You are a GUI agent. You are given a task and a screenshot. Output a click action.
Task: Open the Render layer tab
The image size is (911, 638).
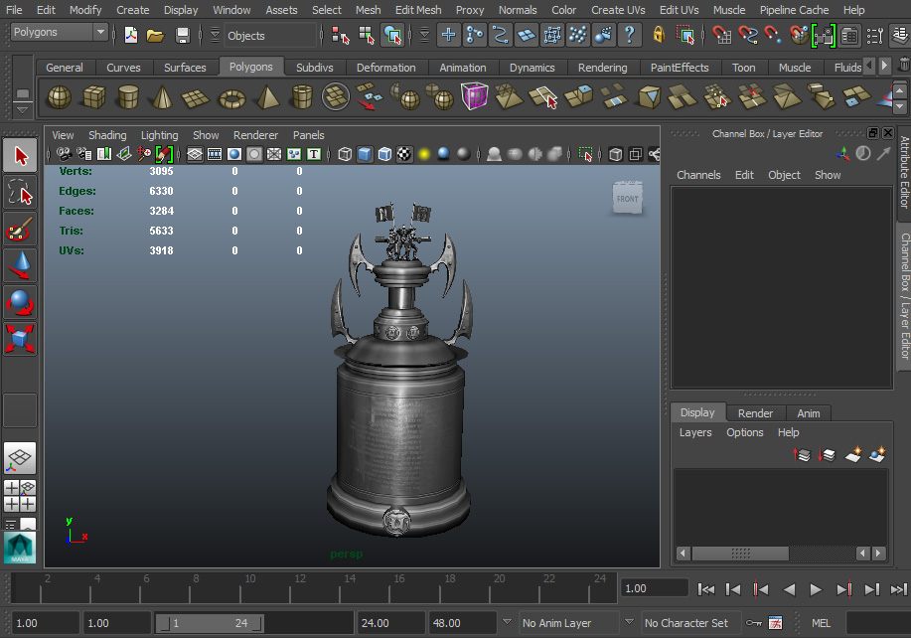click(755, 413)
